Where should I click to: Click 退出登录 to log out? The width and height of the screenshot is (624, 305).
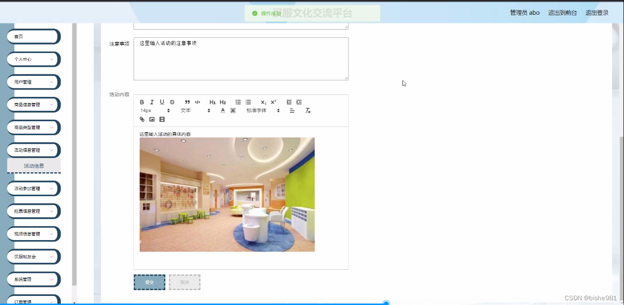596,12
